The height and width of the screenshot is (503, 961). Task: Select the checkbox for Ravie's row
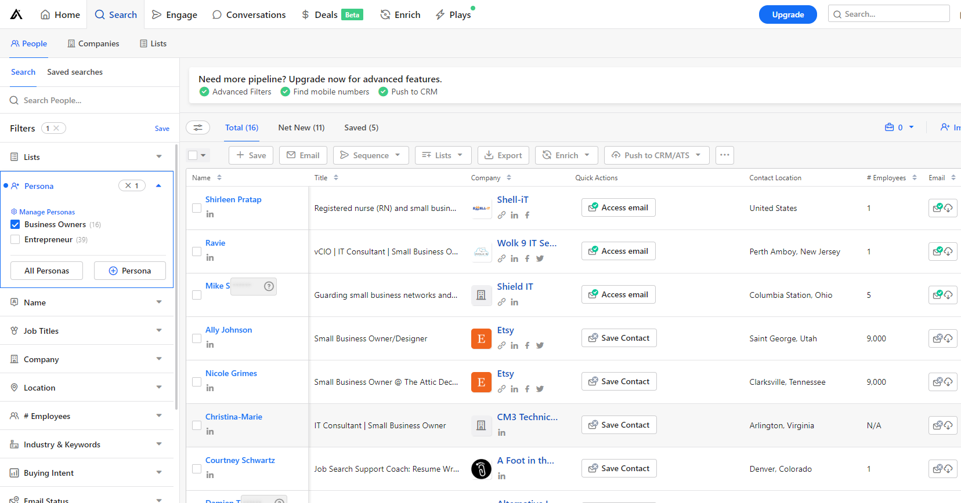click(197, 251)
